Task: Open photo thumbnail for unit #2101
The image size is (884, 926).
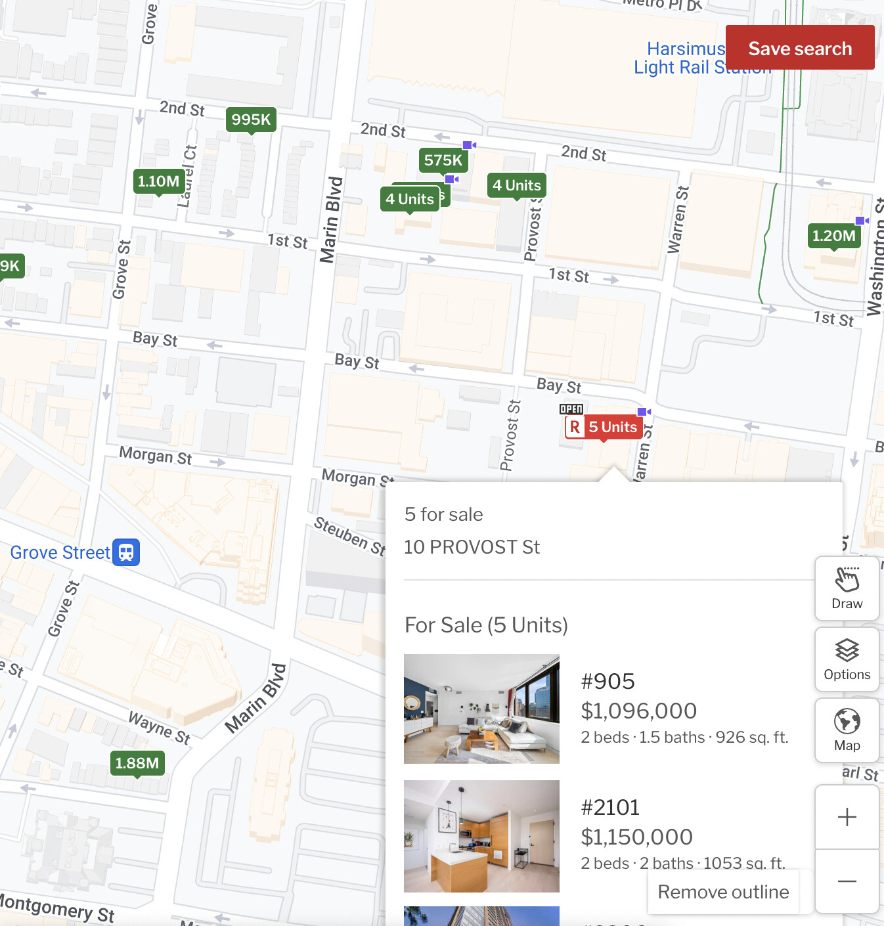Action: (x=481, y=836)
